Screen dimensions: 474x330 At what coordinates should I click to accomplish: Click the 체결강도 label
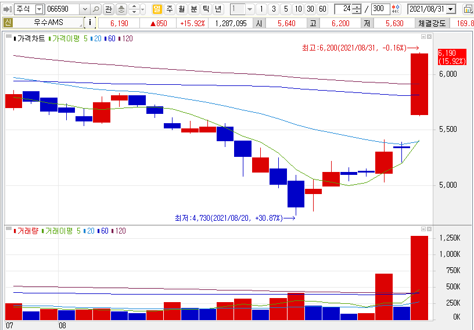click(x=432, y=23)
